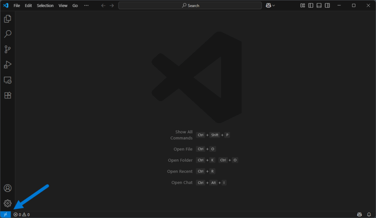Expand the Copilot dropdown chevron

pos(274,6)
